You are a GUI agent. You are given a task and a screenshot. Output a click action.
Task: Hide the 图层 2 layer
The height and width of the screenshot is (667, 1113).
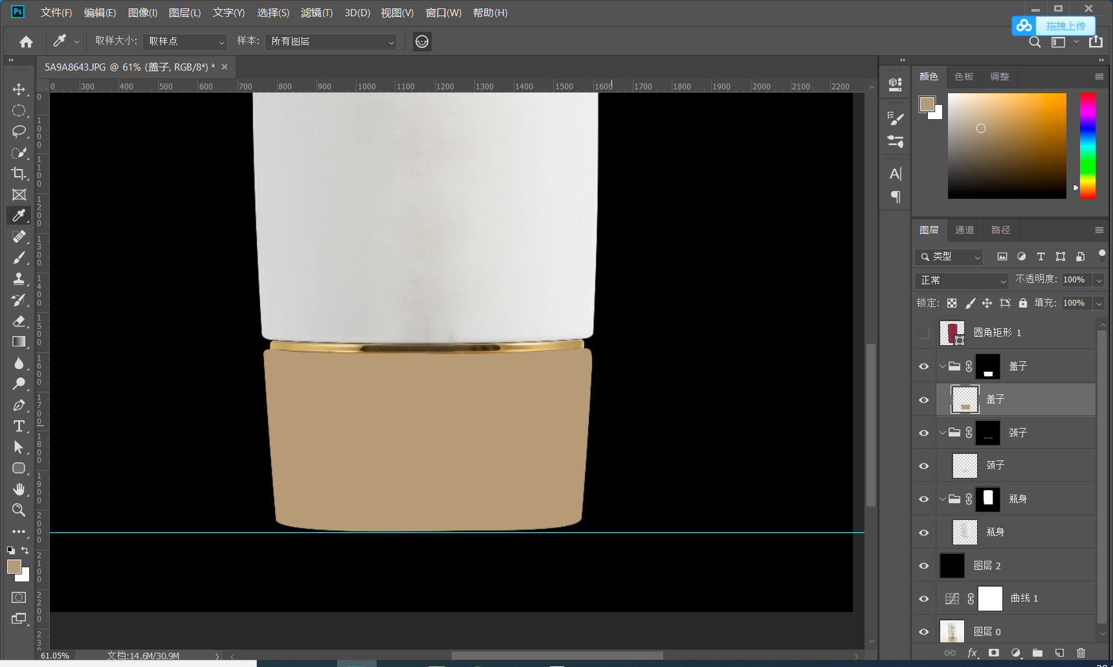point(923,565)
